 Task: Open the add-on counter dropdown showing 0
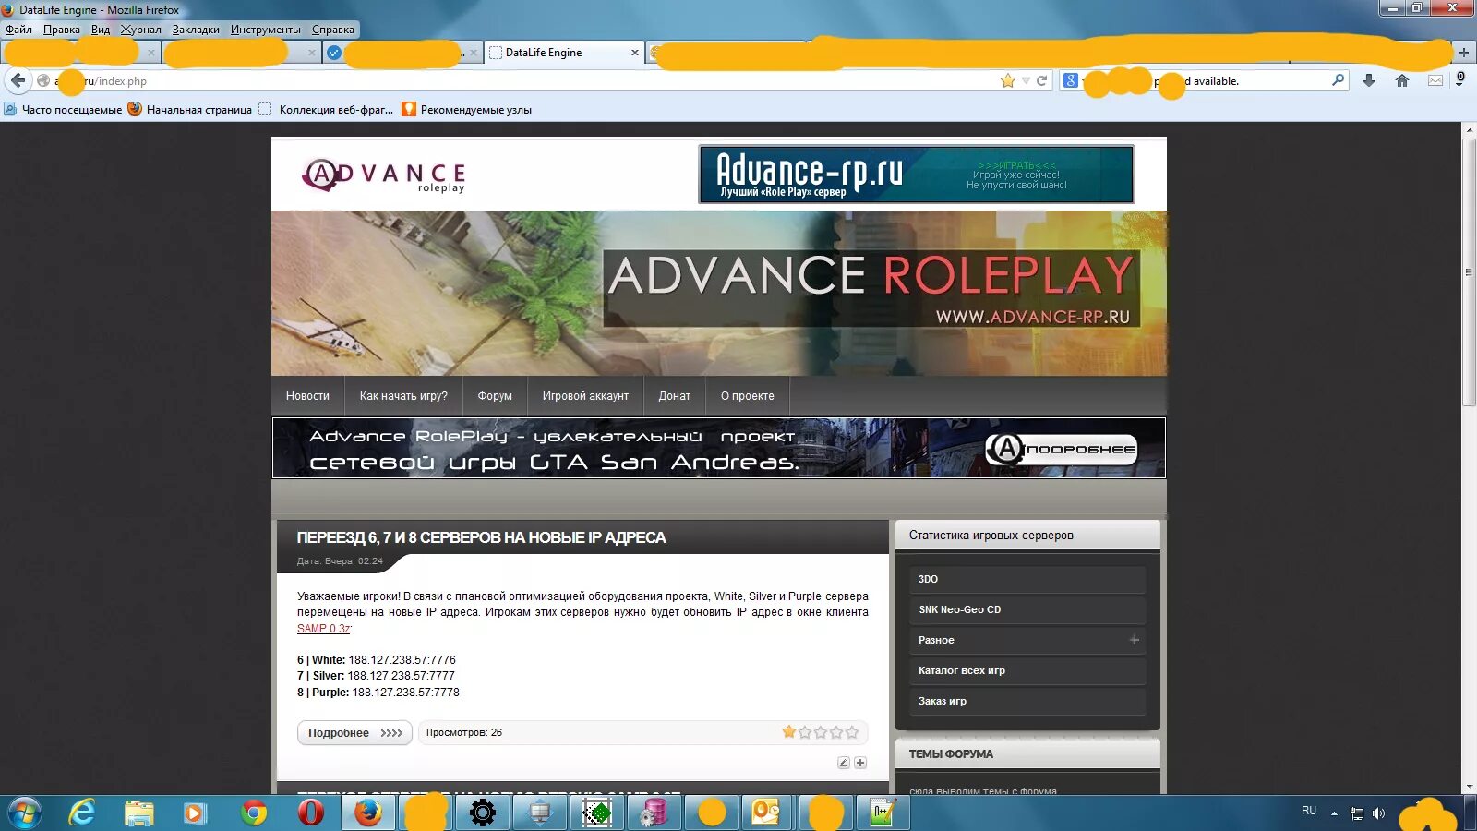pyautogui.click(x=1460, y=79)
